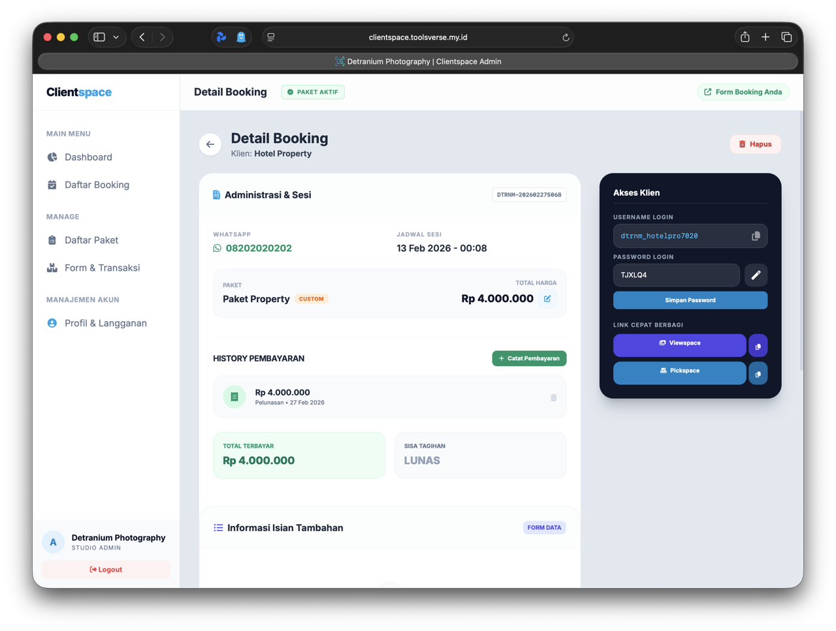Open the Form Booking Anda link

(x=743, y=92)
